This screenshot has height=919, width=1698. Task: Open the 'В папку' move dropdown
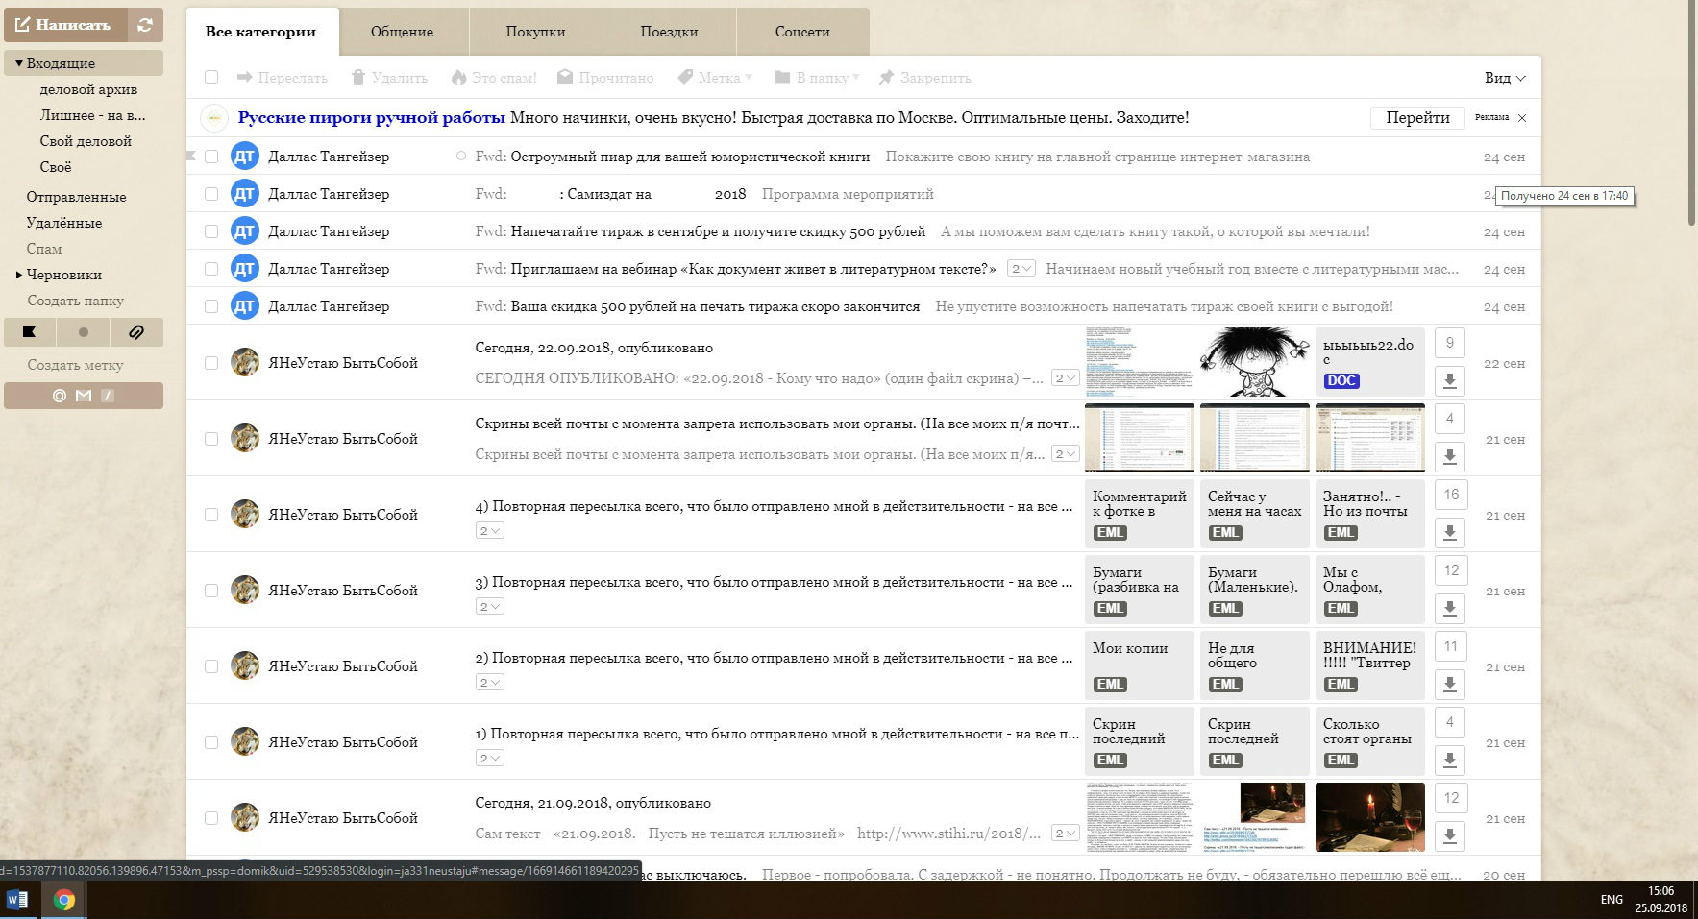pos(817,78)
